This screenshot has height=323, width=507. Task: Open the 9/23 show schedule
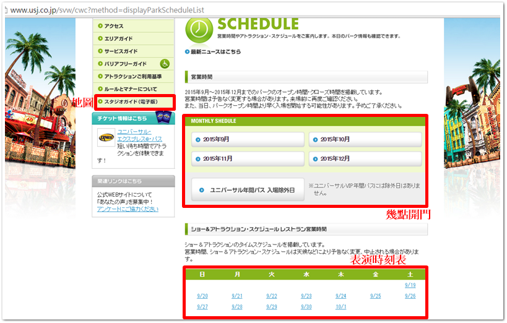306,296
